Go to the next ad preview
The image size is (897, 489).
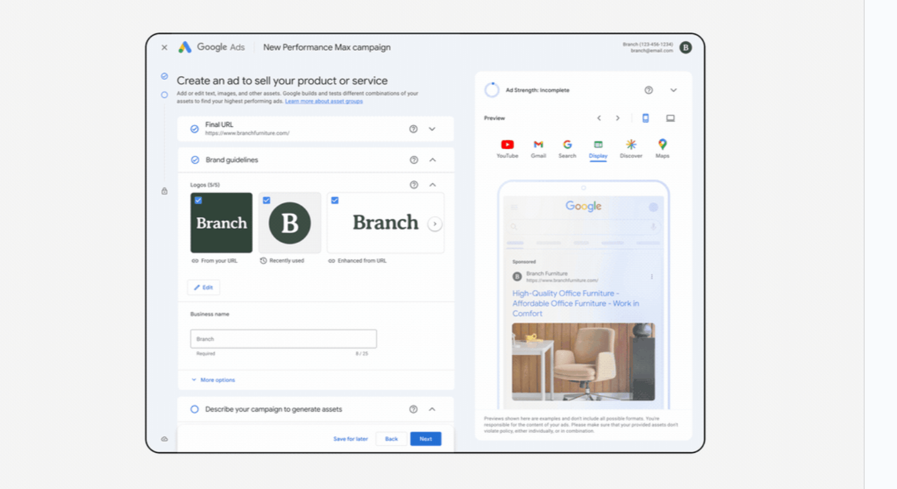tap(618, 118)
